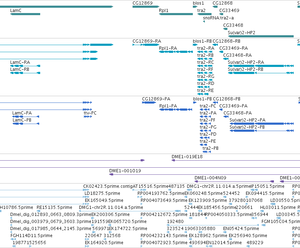Select the CG12869-PA protein label

click(x=156, y=99)
